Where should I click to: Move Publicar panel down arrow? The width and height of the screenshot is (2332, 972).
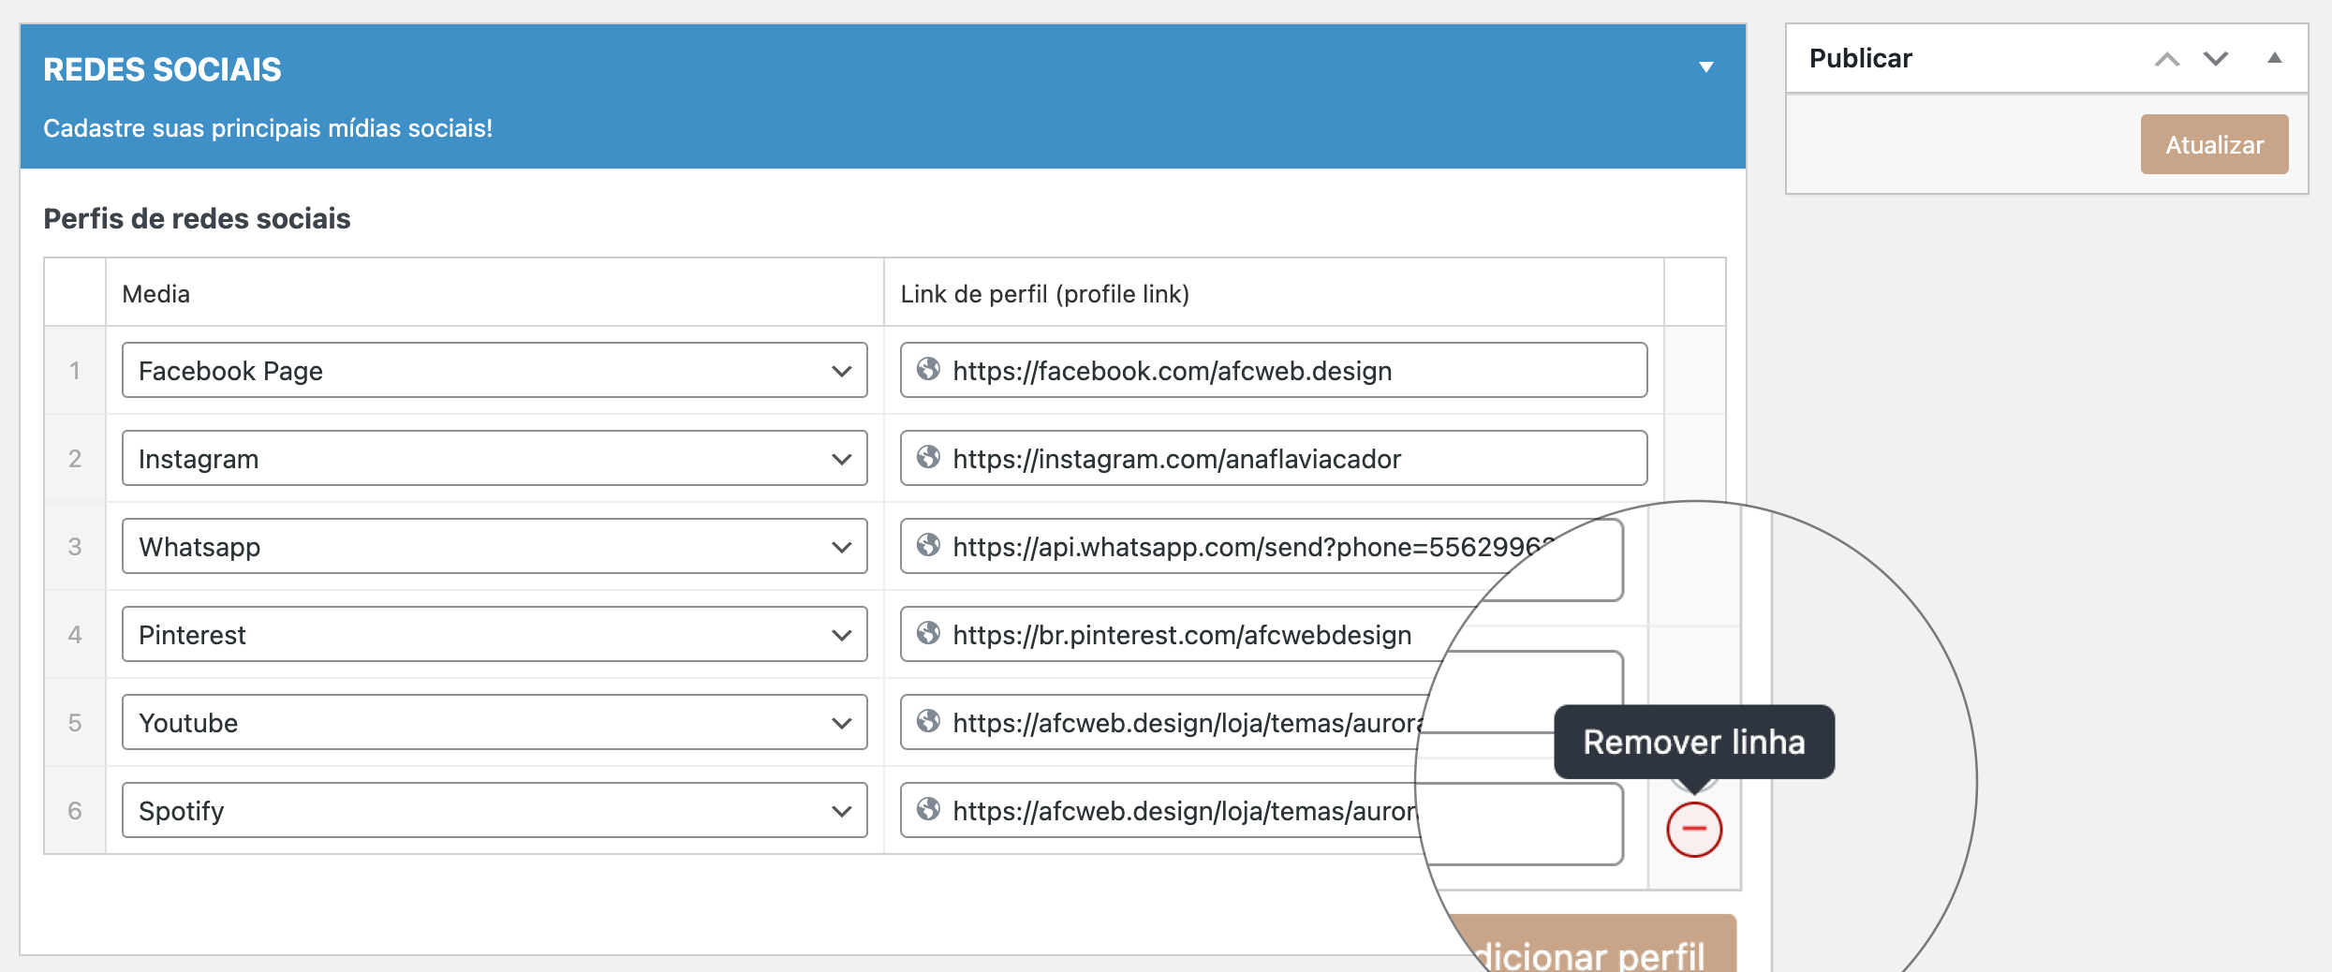coord(2216,59)
